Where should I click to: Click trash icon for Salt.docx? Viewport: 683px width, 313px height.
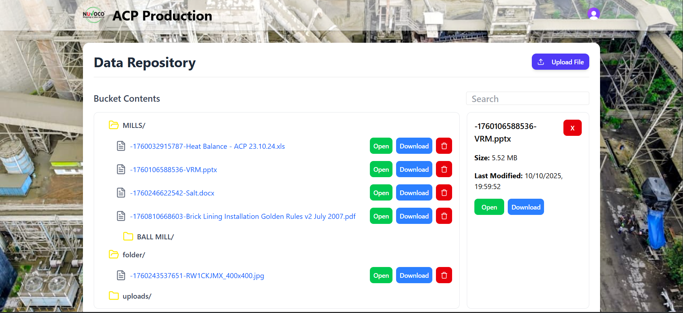444,193
